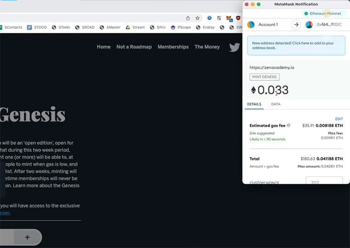Bookmark this page with the star icon

click(x=198, y=18)
